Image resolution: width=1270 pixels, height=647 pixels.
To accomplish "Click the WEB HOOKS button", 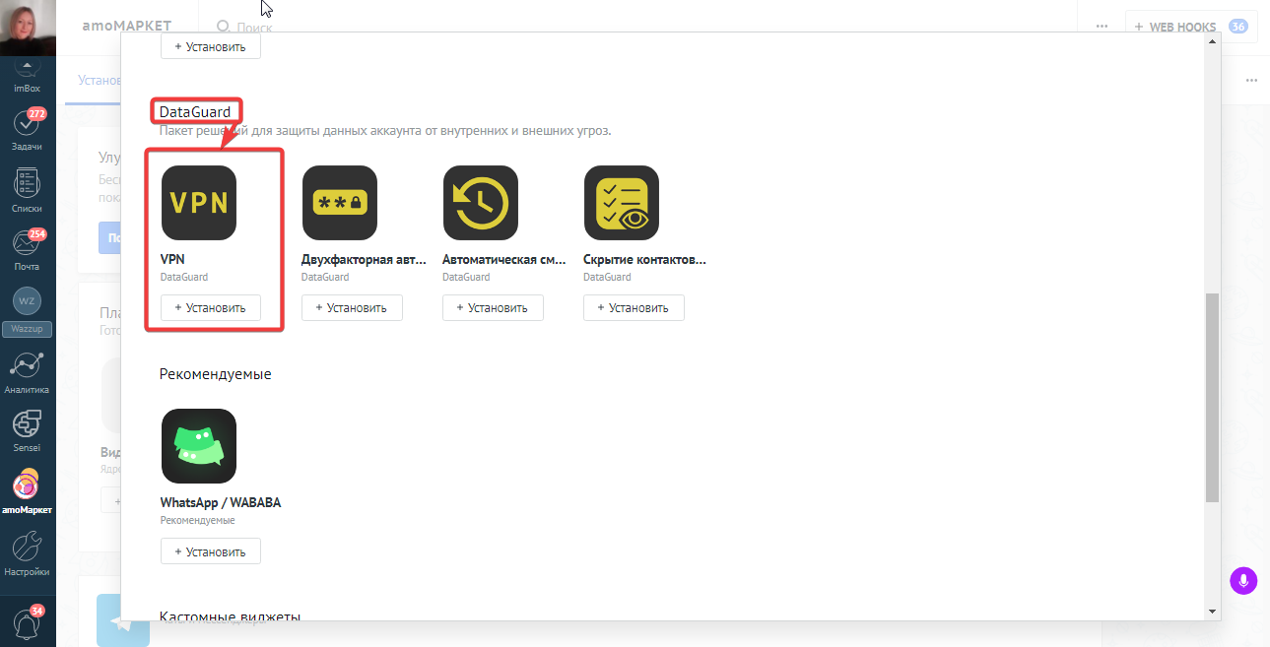I will pos(1190,27).
